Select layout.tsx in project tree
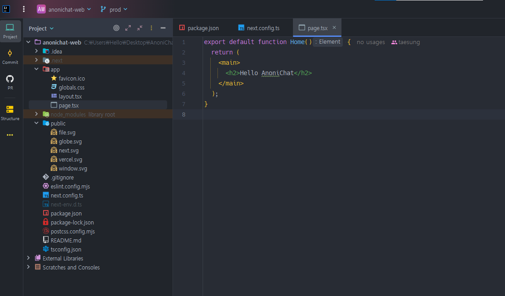 pyautogui.click(x=66, y=96)
